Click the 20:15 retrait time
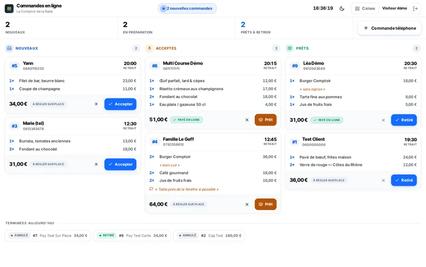Screen dimensions: 426x267 (270, 64)
